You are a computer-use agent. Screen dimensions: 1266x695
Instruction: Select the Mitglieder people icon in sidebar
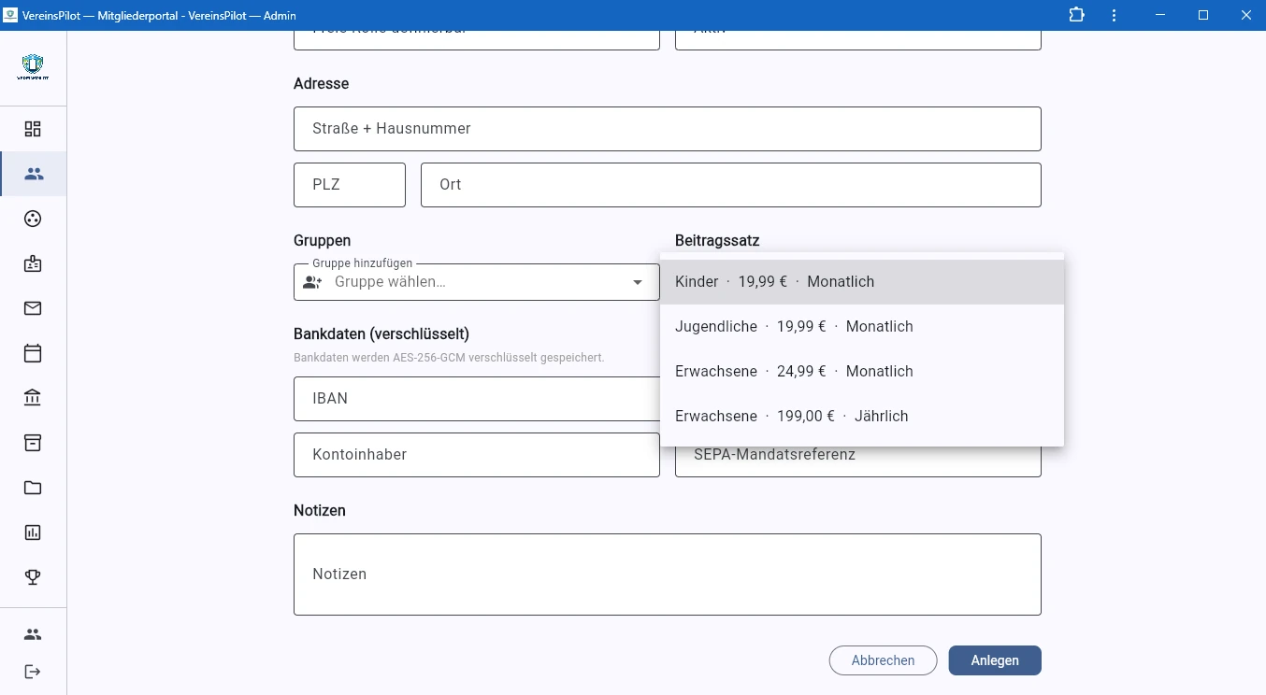point(33,174)
